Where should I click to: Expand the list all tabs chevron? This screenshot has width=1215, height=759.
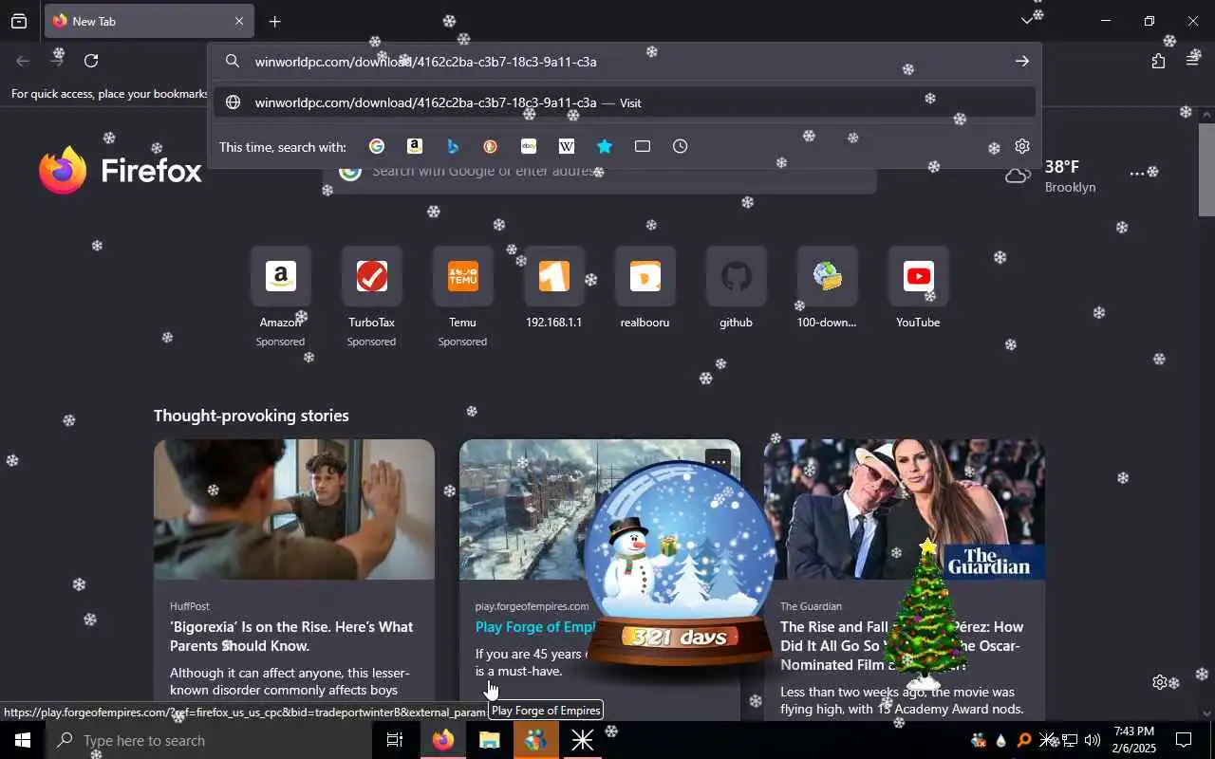1026,21
